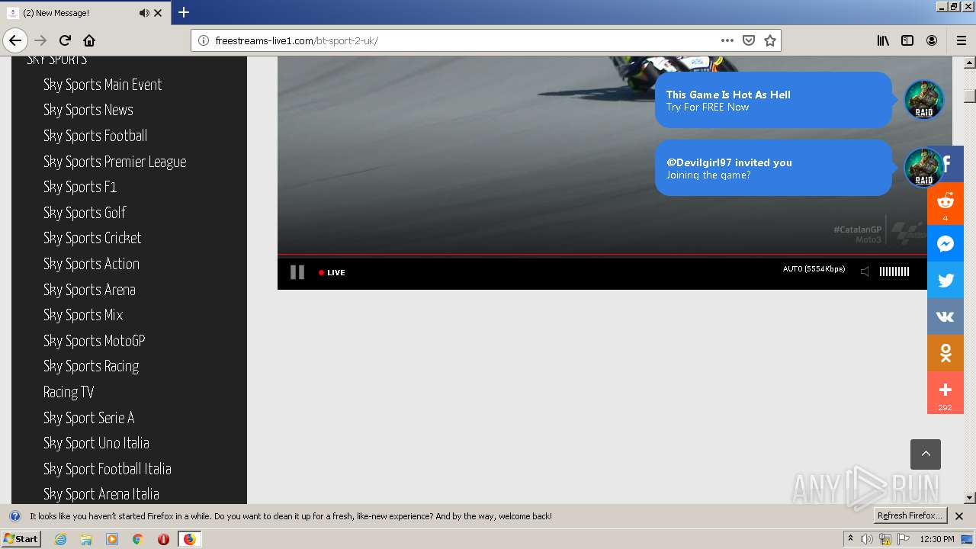976x549 pixels.
Task: Share via Messenger icon
Action: 945,243
